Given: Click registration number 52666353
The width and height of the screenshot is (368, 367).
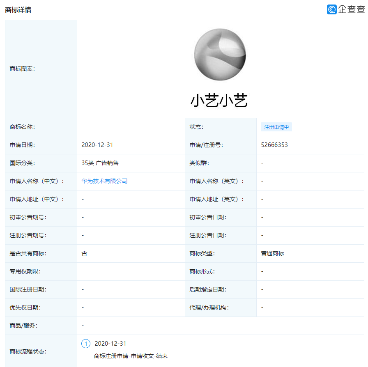Looking at the screenshot, I should tap(274, 145).
